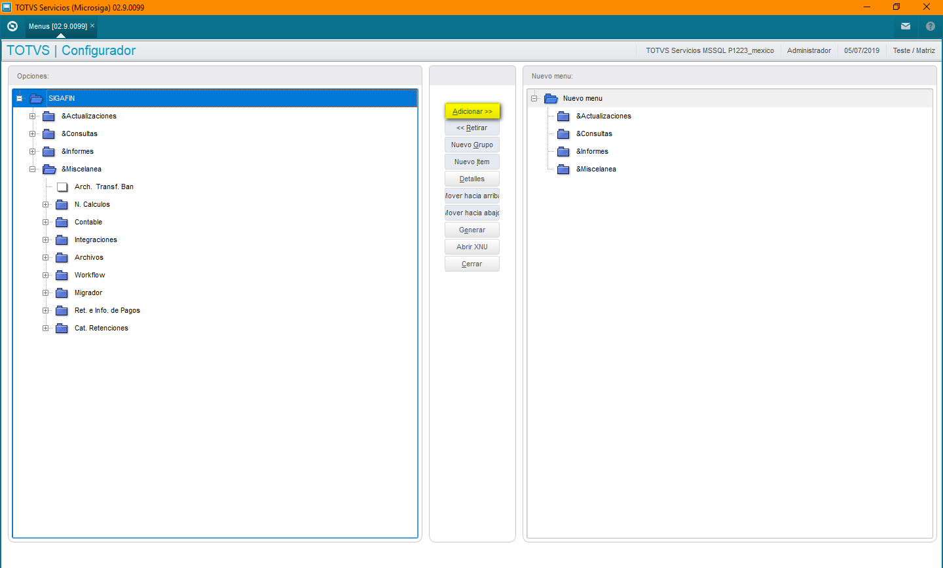943x568 pixels.
Task: Click the app icon in the window title bar
Action: [x=7, y=7]
